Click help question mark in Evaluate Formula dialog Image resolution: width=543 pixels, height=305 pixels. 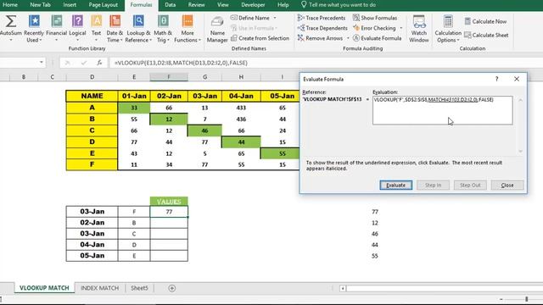[x=496, y=79]
